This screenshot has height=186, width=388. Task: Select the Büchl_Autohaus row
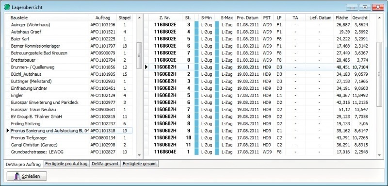pyautogui.click(x=71, y=74)
